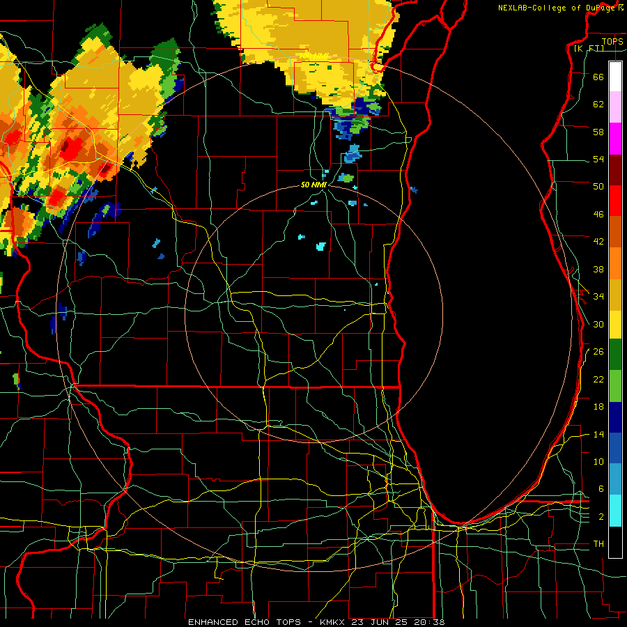Click the "[K FT]" units label
This screenshot has width=627, height=627.
point(590,49)
